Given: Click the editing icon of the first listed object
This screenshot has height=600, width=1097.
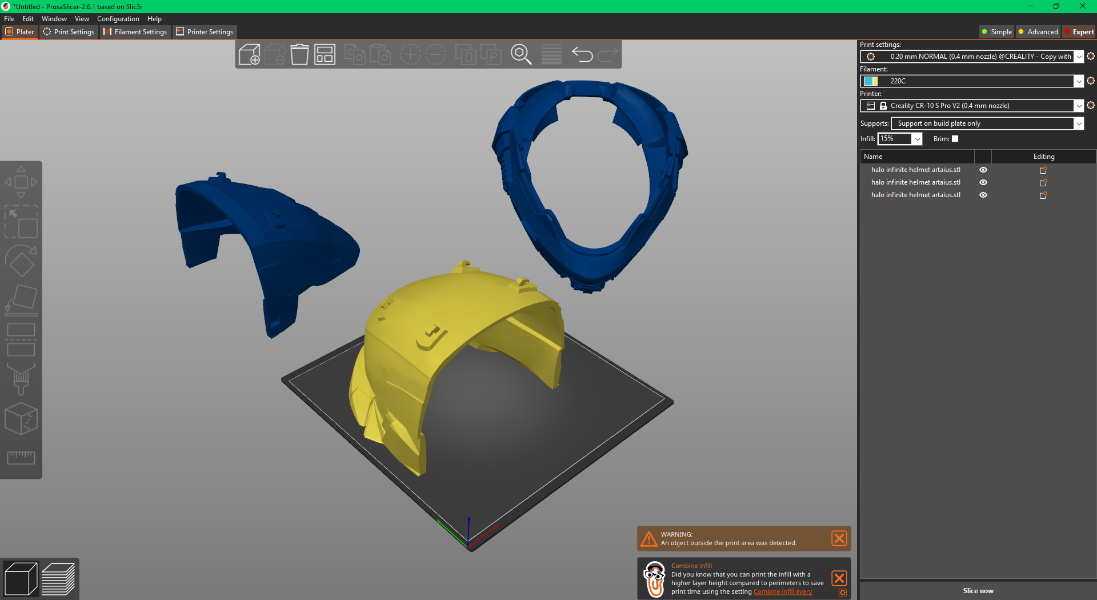Looking at the screenshot, I should [1043, 170].
